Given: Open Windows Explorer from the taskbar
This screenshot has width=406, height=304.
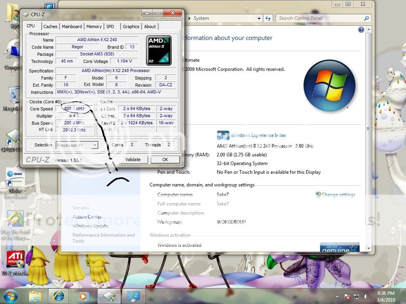Looking at the screenshot, I should 35,296.
